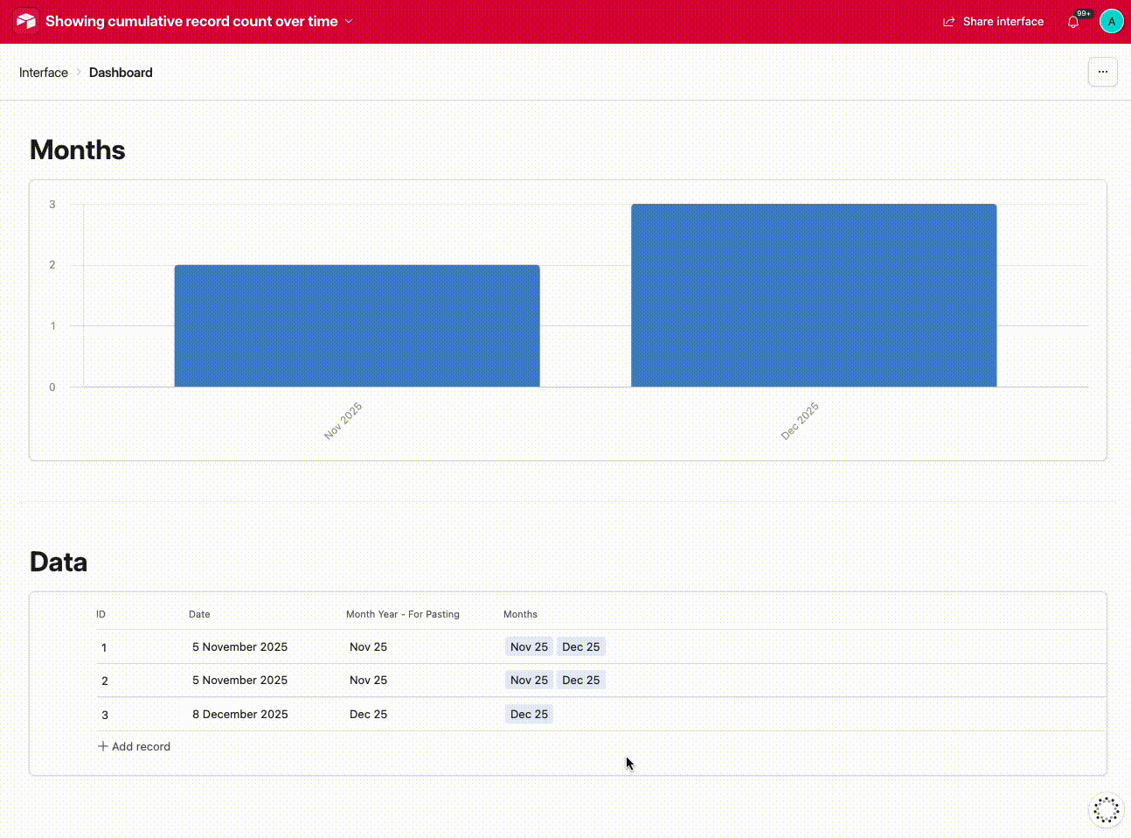The height and width of the screenshot is (838, 1131).
Task: Click the Date column header
Action: [x=199, y=614]
